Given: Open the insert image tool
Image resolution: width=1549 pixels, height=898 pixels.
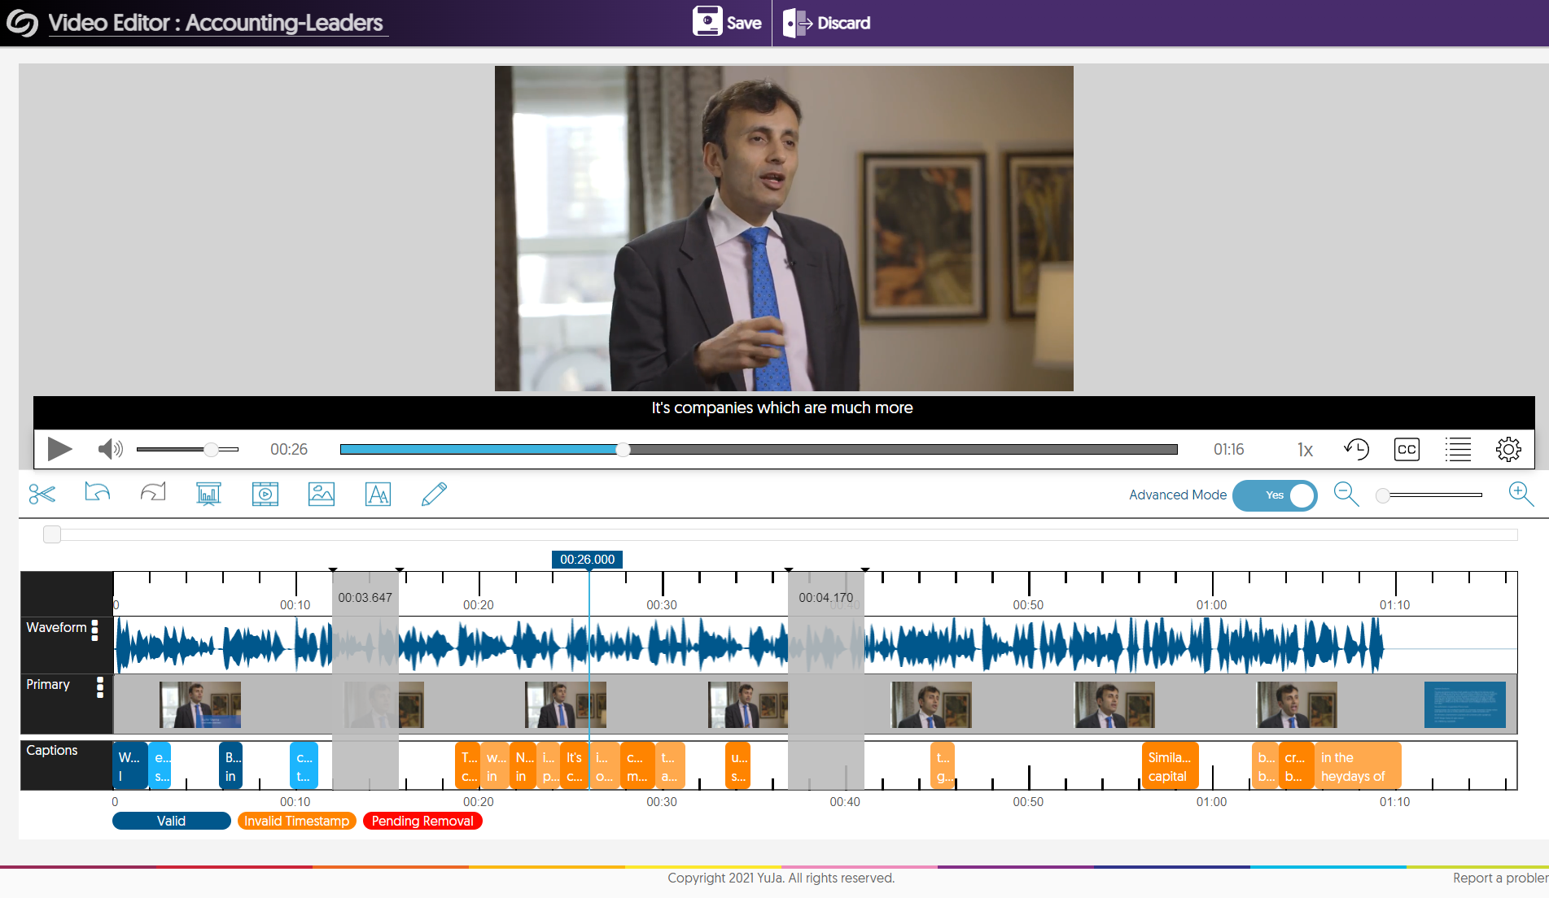Looking at the screenshot, I should pos(322,494).
